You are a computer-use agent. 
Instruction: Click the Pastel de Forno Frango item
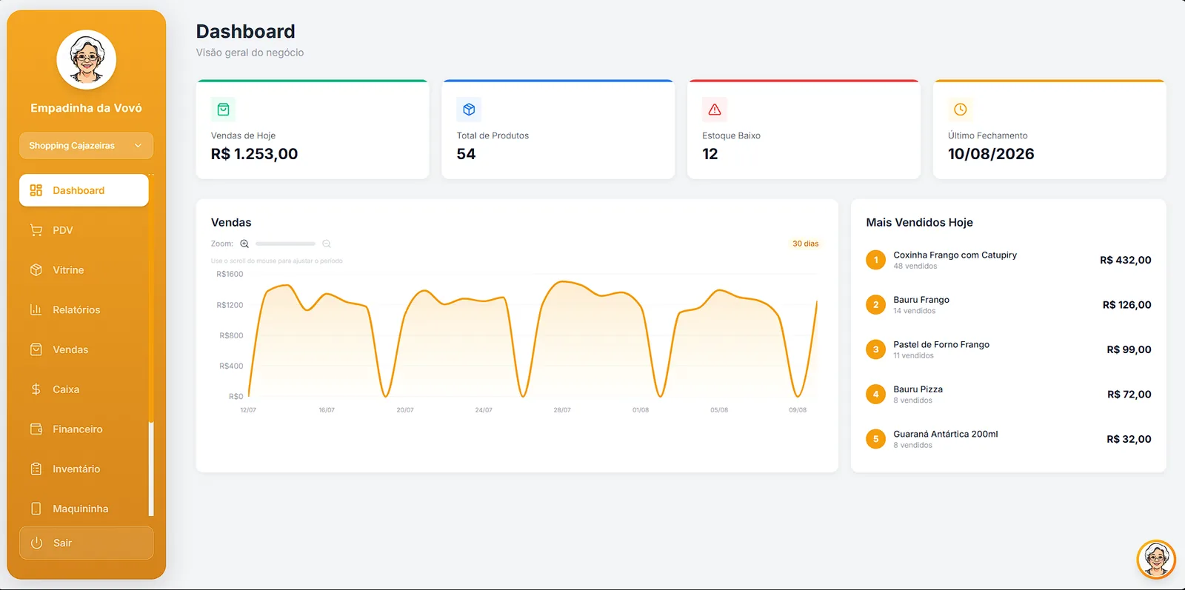941,344
